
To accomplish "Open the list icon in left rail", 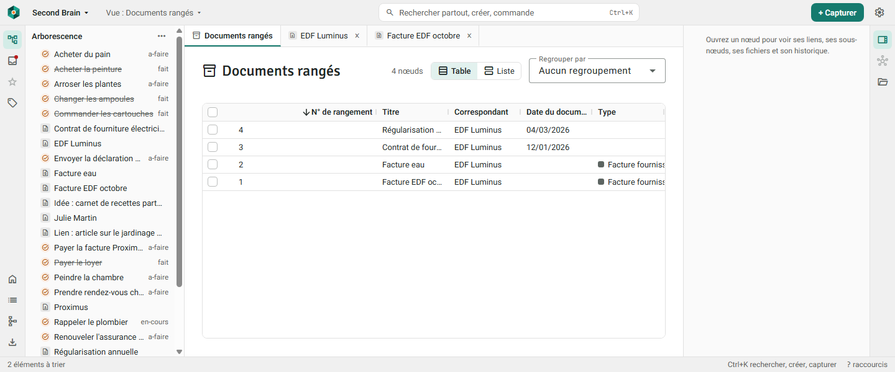I will coord(12,300).
